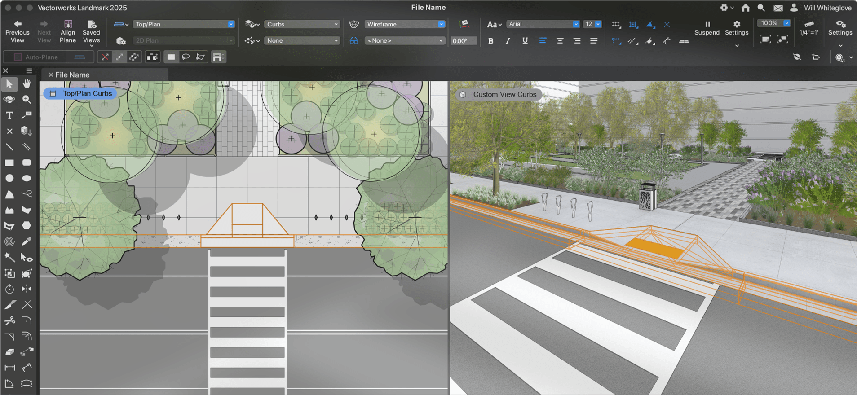Image resolution: width=857 pixels, height=395 pixels.
Task: Select the Callout tool
Action: [x=27, y=115]
